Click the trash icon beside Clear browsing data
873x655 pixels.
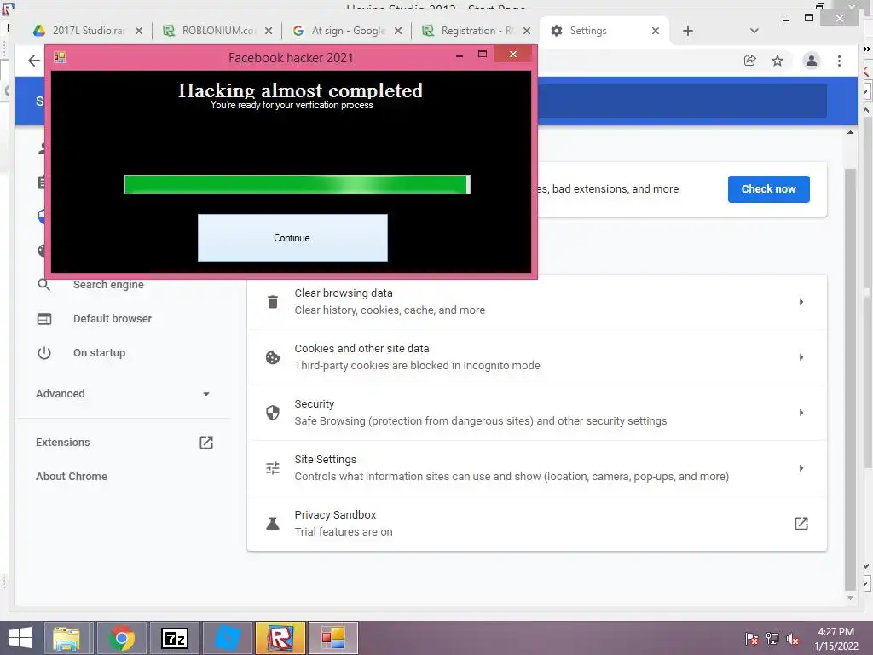pyautogui.click(x=273, y=302)
